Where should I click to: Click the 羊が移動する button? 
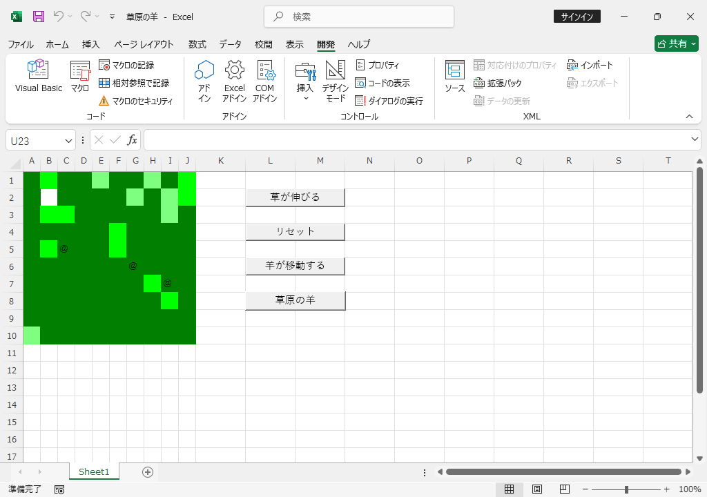pyautogui.click(x=295, y=266)
